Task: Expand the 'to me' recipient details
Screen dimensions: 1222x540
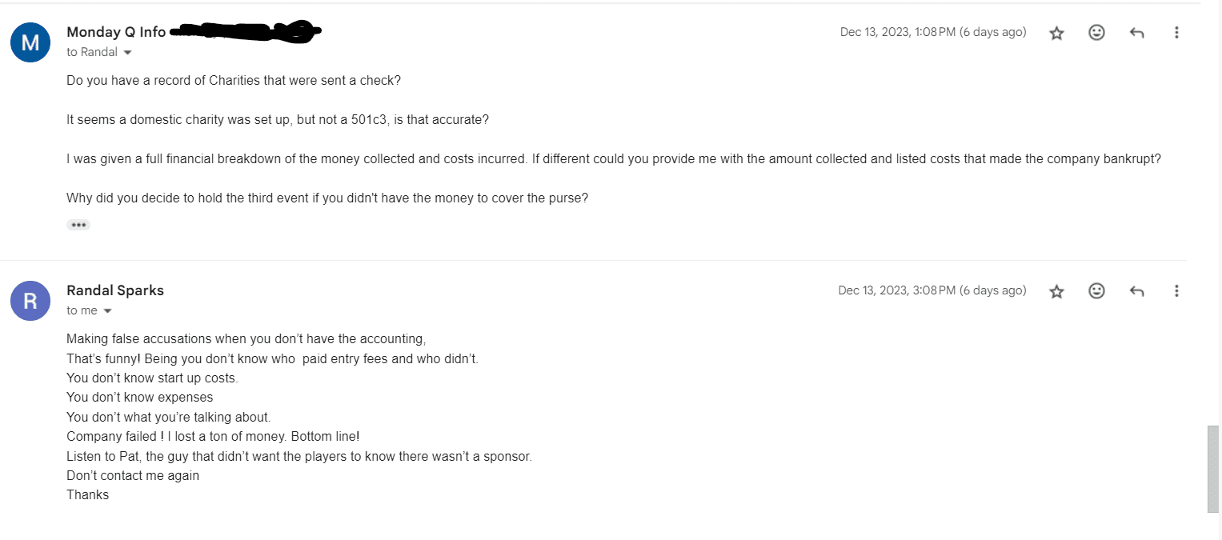Action: click(x=108, y=311)
